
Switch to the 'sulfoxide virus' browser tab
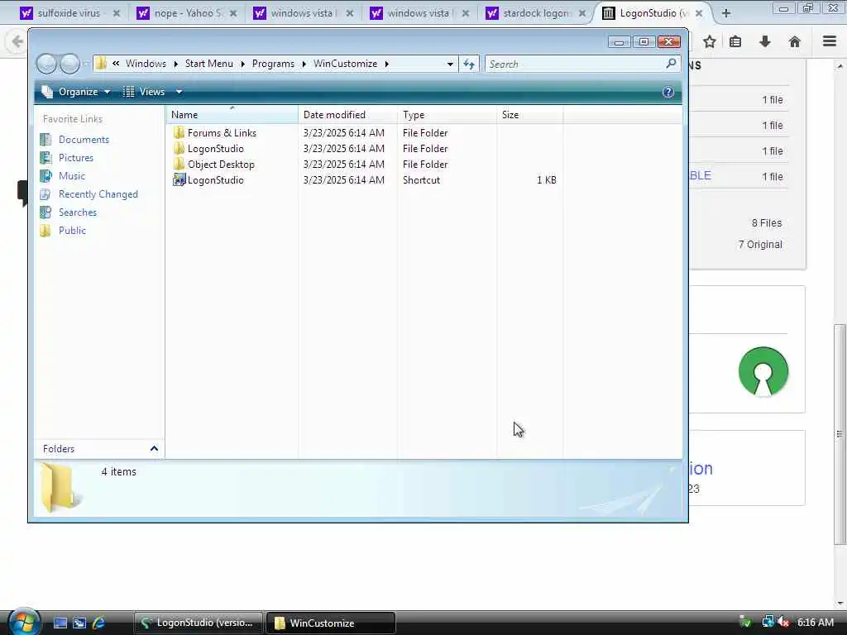tap(69, 13)
